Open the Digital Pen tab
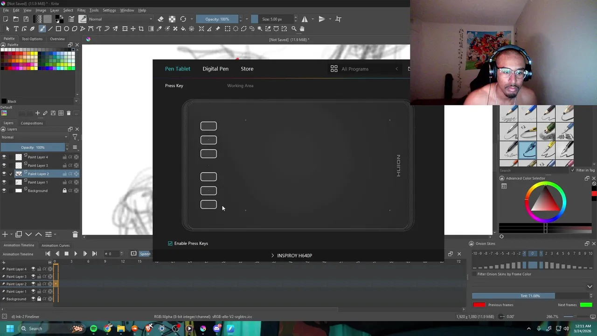The image size is (597, 336). (x=215, y=69)
